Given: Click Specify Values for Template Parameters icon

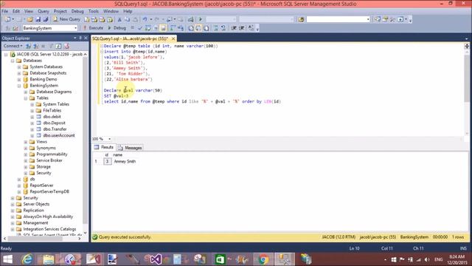Looking at the screenshot, I should [251, 28].
